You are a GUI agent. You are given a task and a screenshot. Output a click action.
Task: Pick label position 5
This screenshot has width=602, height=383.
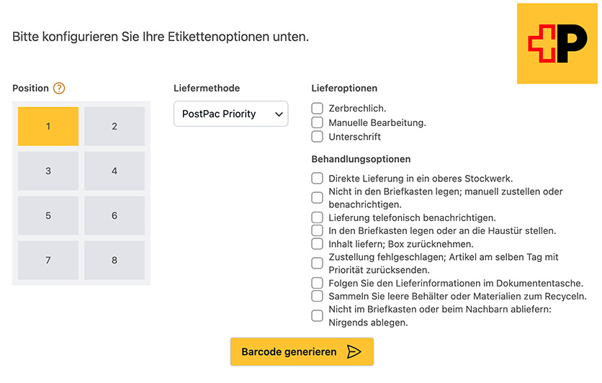(x=48, y=215)
